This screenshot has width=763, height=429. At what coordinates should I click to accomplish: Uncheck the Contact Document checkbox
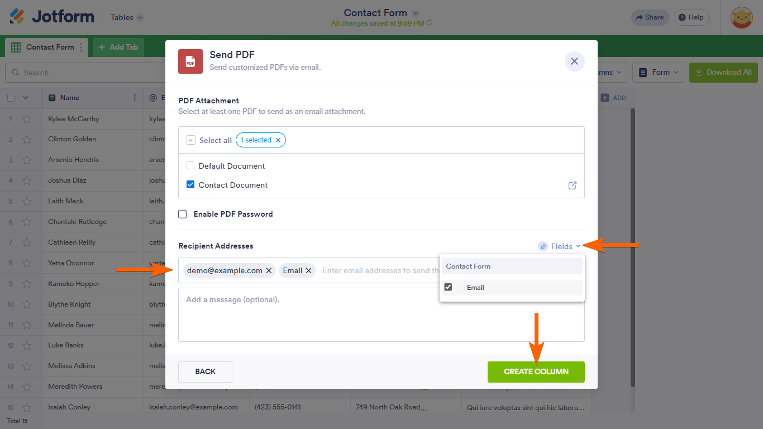[190, 185]
